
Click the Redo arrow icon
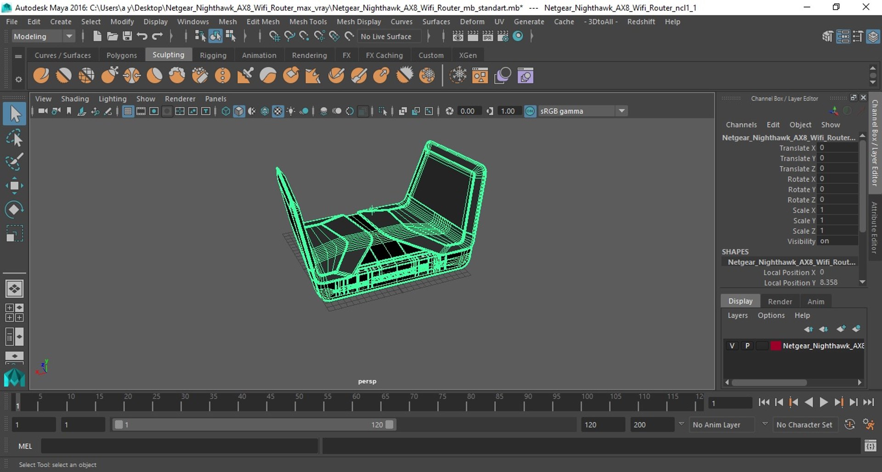[x=157, y=36]
